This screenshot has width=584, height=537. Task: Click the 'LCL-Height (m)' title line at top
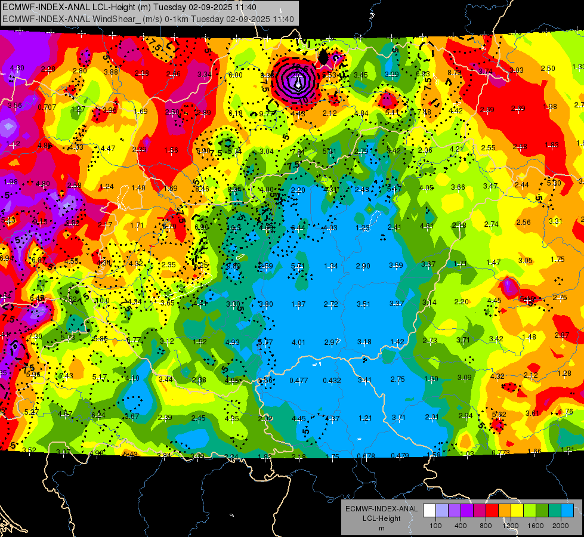click(x=129, y=7)
